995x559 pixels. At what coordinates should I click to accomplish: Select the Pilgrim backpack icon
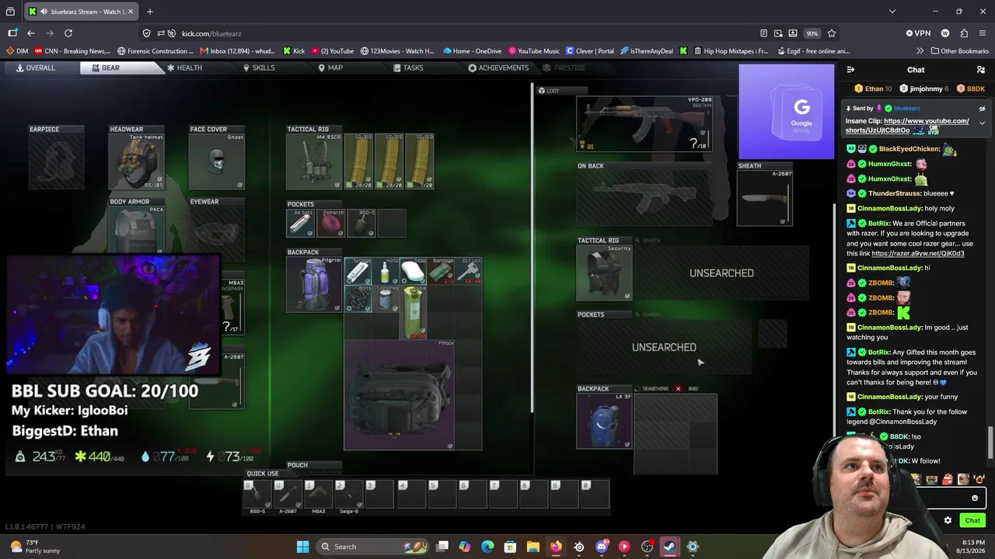pyautogui.click(x=315, y=284)
